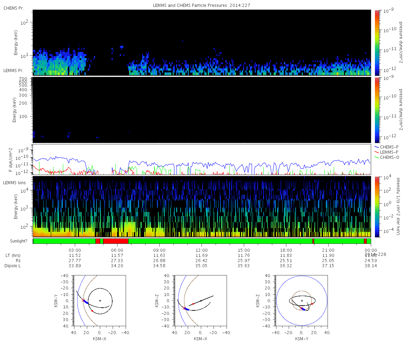Image resolution: width=412 pixels, height=343 pixels.
Task: Open the KSM-Y versus KSM-Z orbit plot
Action: coord(301,301)
